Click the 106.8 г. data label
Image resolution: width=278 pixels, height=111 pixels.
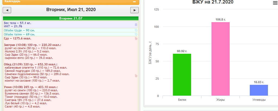(220, 20)
